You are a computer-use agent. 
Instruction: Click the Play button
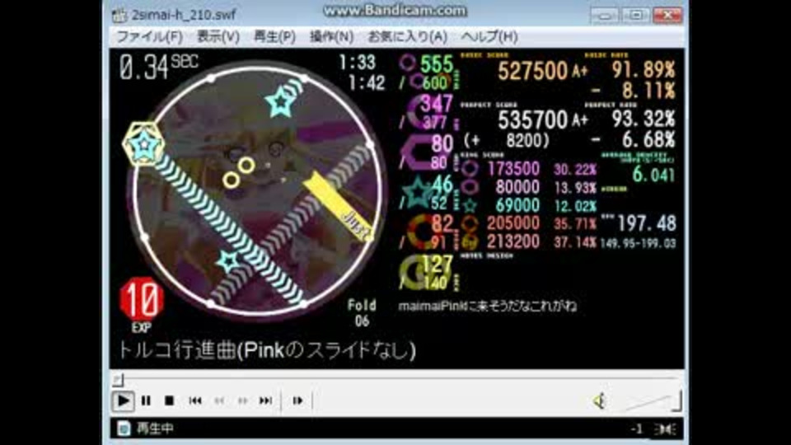(123, 401)
